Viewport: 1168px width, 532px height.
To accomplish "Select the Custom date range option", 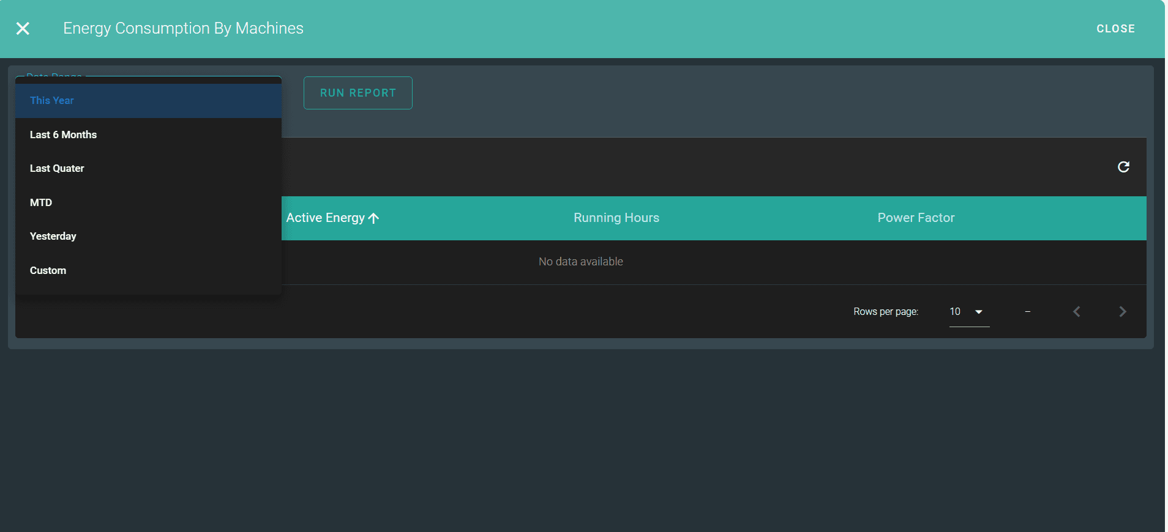I will click(148, 270).
